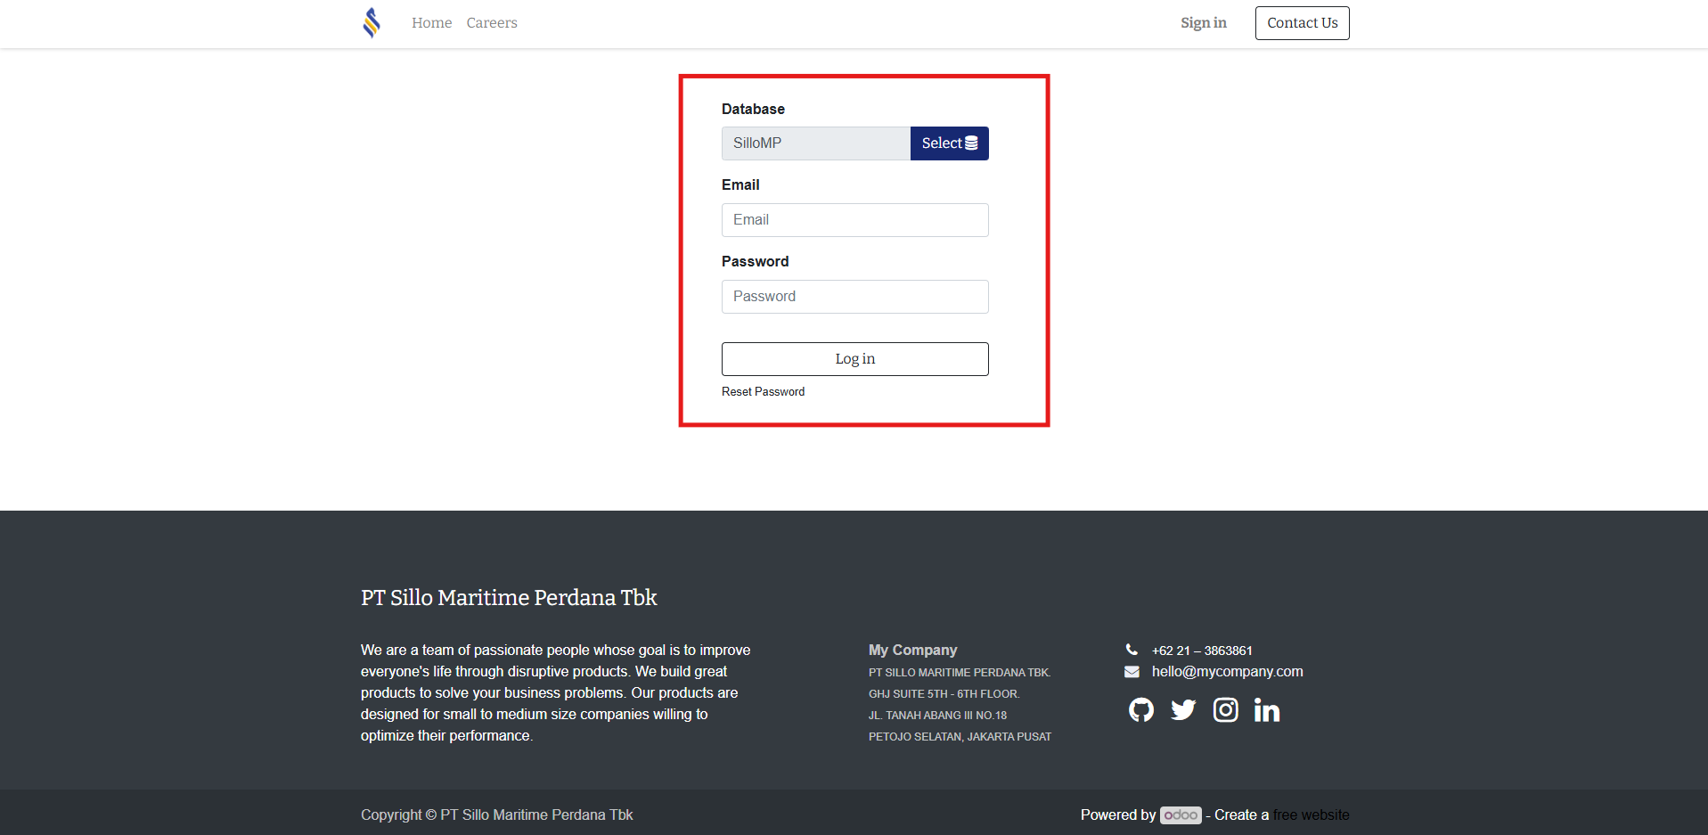Click Sign in in the navbar
Screen dimensions: 1708x835
click(1203, 23)
